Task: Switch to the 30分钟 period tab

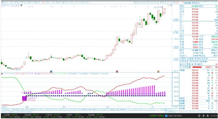Action: click(30, 2)
